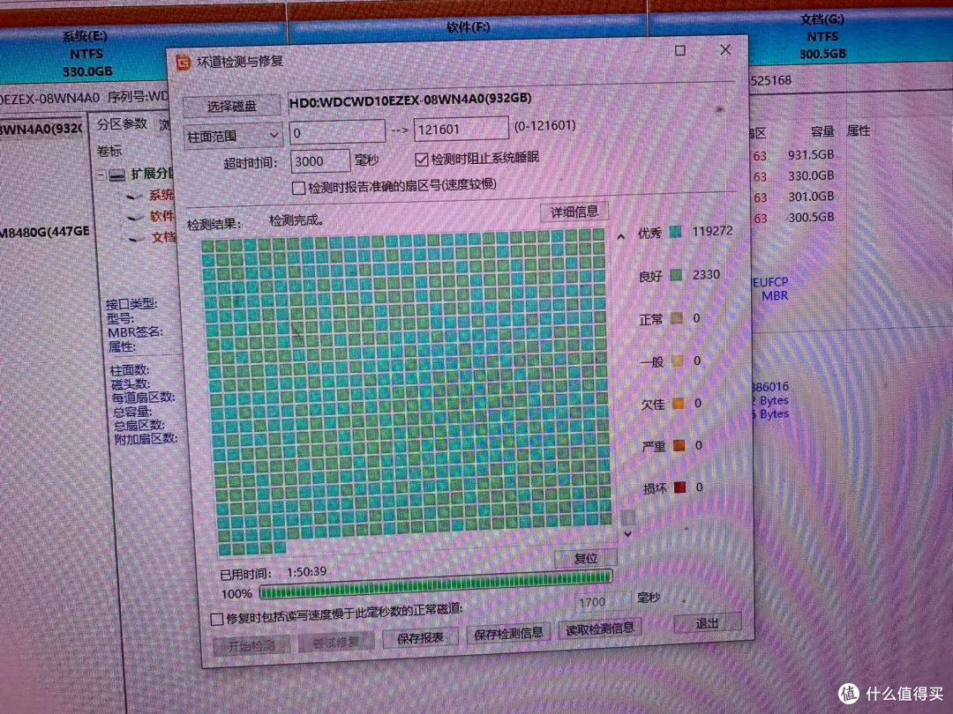Click the 保存报表 button

420,638
